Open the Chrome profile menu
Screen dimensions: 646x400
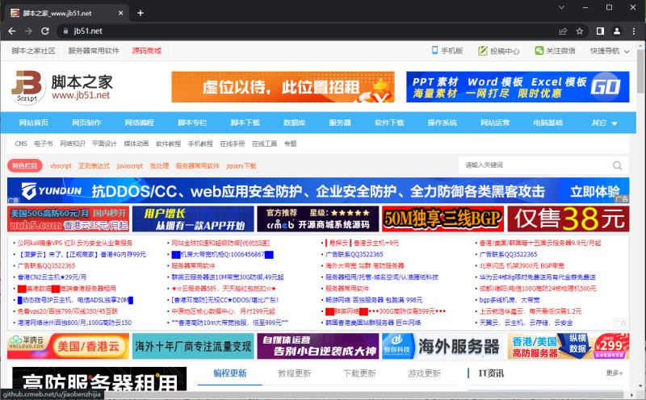click(617, 31)
